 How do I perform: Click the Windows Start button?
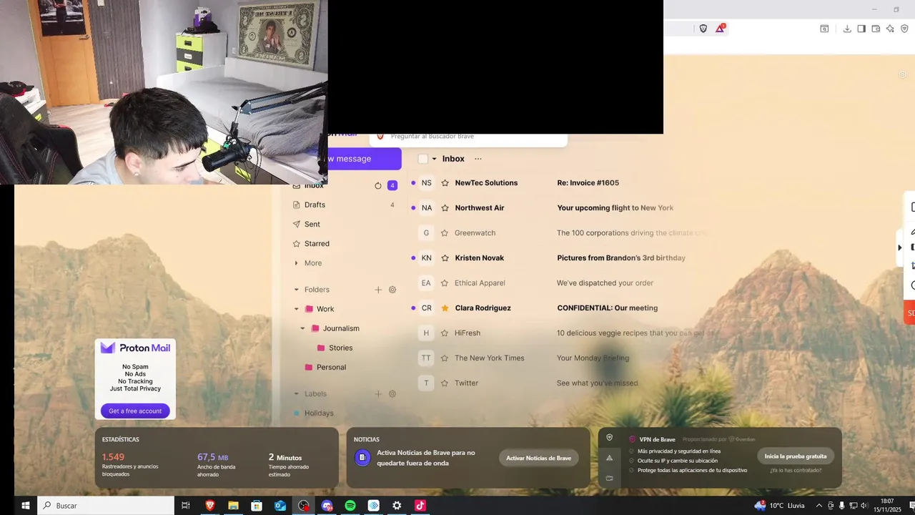click(x=25, y=506)
